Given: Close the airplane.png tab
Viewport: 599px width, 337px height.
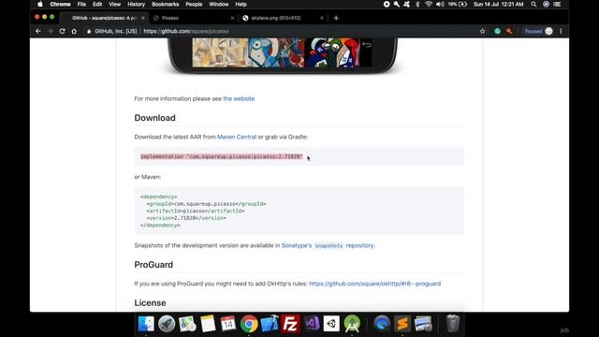Looking at the screenshot, I should pos(322,18).
